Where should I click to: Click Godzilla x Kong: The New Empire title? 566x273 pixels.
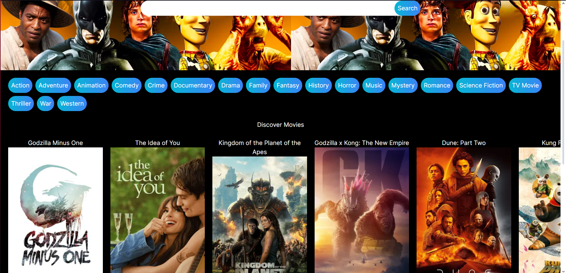coord(362,143)
